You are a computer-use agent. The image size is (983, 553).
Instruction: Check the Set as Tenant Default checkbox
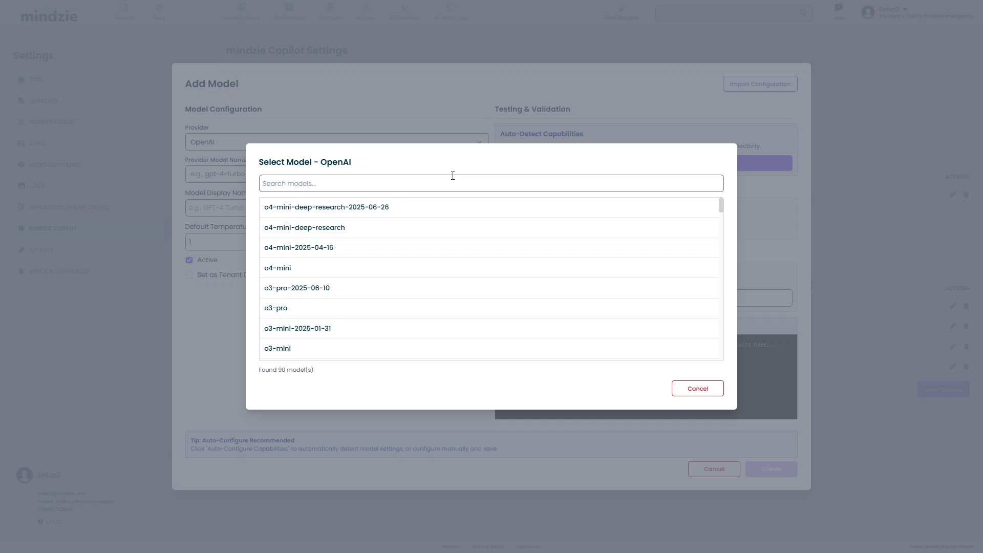click(x=189, y=275)
